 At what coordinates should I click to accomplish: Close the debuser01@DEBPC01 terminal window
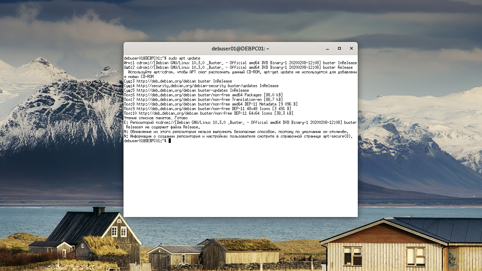[x=351, y=48]
